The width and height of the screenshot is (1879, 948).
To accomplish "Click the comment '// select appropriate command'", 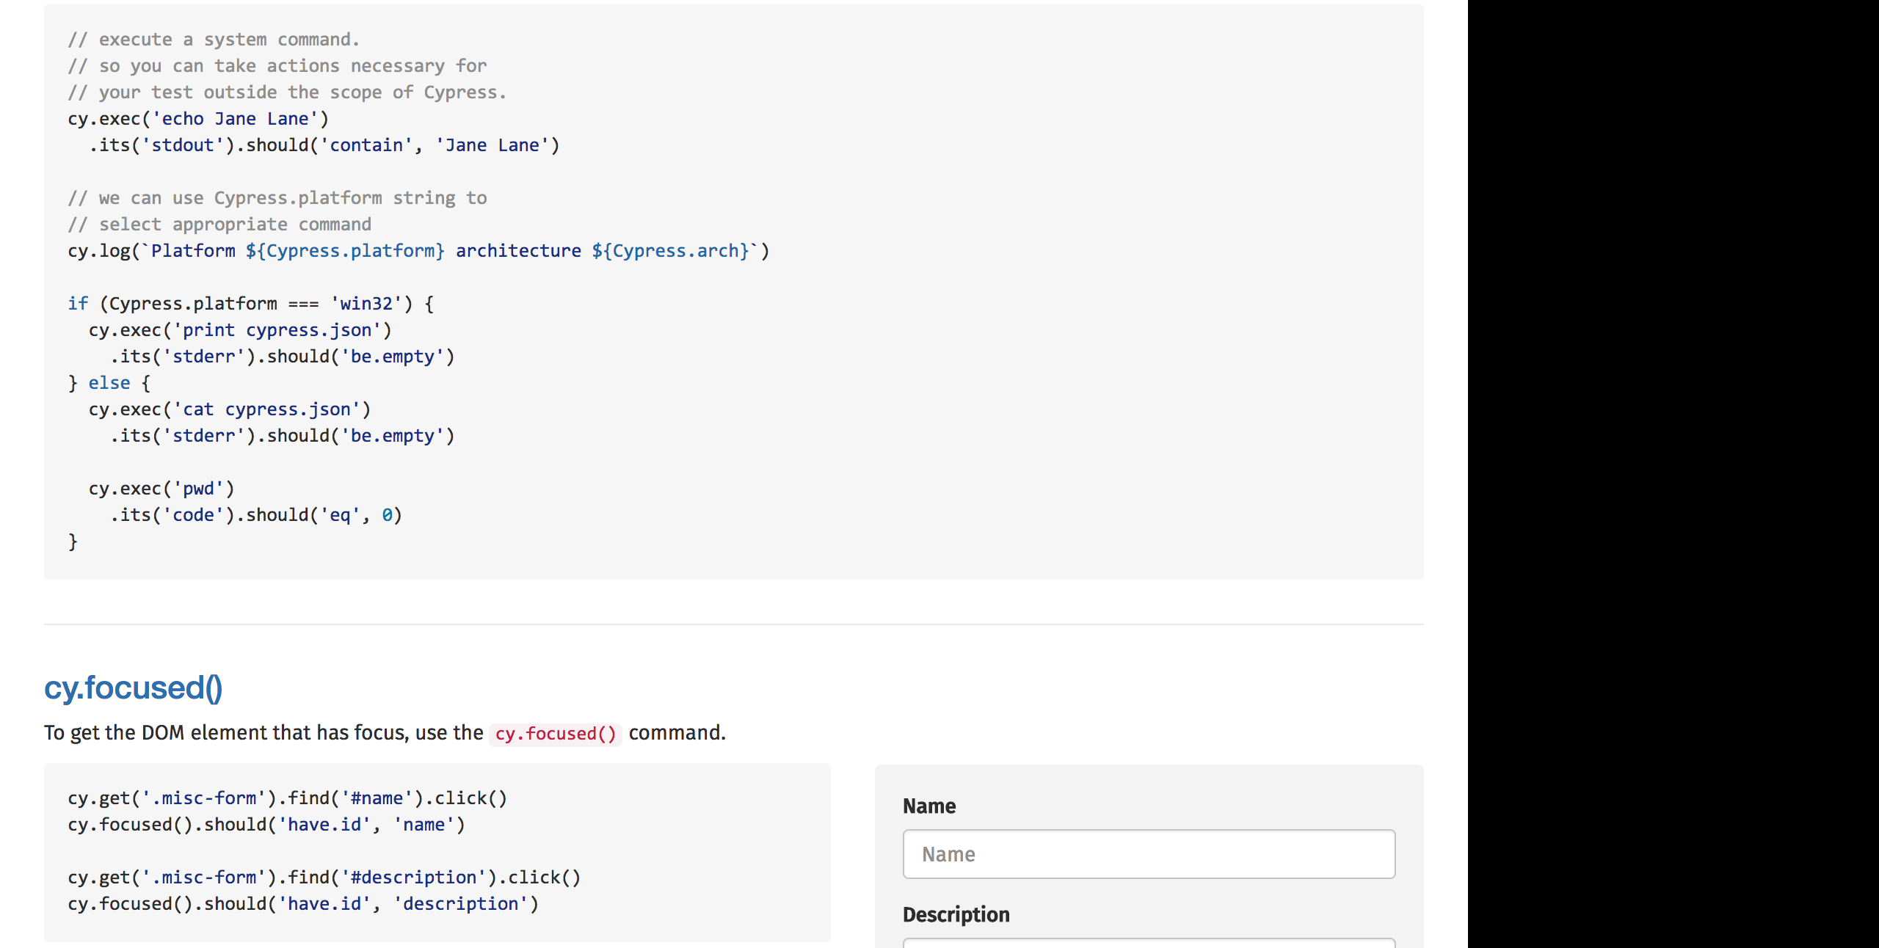I will 219,225.
